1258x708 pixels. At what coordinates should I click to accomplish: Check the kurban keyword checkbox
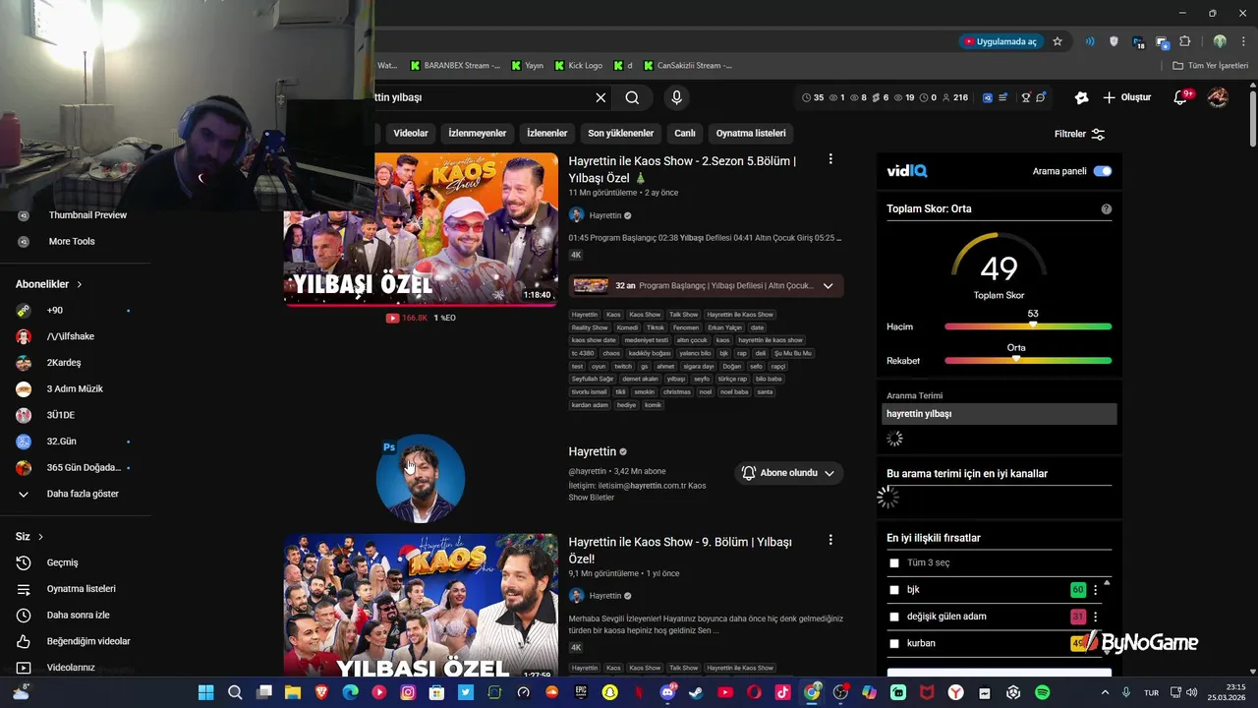[894, 643]
